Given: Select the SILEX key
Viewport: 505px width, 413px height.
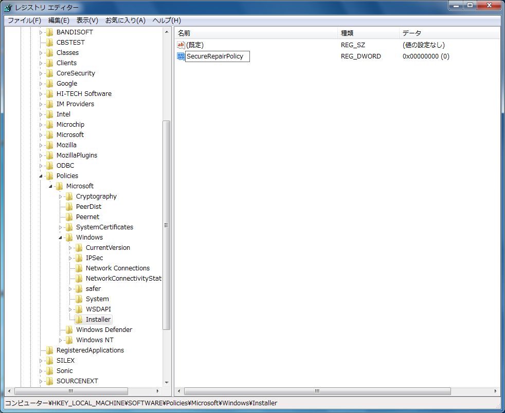Looking at the screenshot, I should tap(65, 360).
